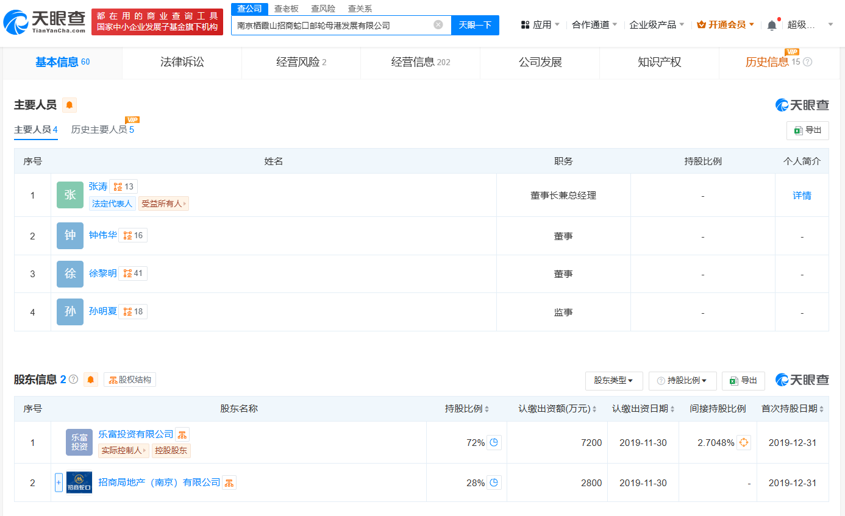Sort by 认缴出资额 column header
Image resolution: width=845 pixels, height=516 pixels.
(x=557, y=409)
